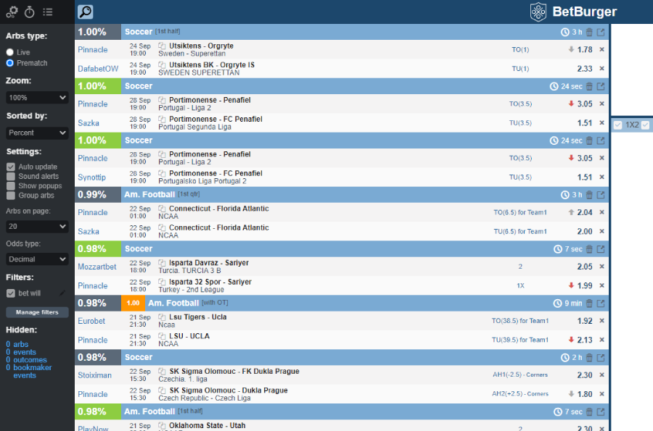
Task: Uncheck the 1X2 market checkbox
Action: pyautogui.click(x=619, y=124)
